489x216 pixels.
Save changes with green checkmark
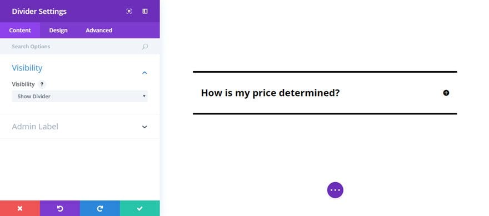coord(139,208)
